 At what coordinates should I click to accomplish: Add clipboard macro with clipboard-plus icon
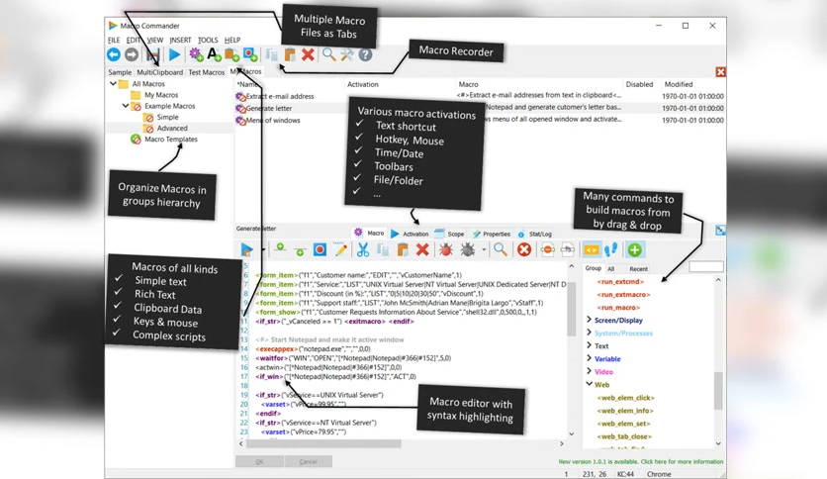click(231, 54)
